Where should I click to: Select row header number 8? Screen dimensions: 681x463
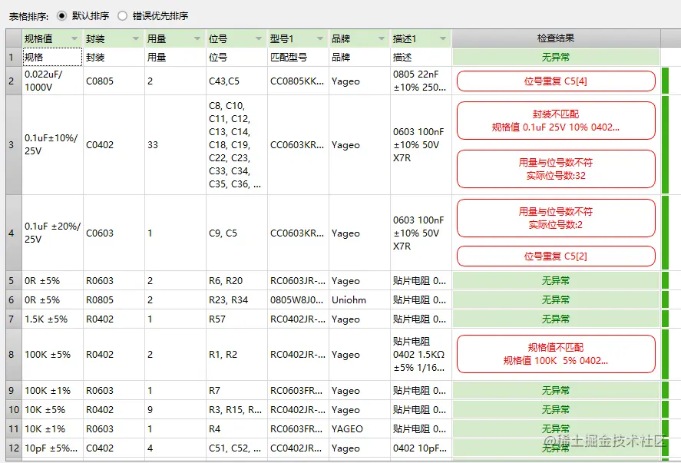pyautogui.click(x=14, y=355)
